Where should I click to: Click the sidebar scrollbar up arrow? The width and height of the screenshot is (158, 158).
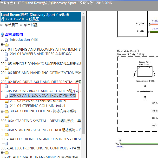[x=83, y=14]
